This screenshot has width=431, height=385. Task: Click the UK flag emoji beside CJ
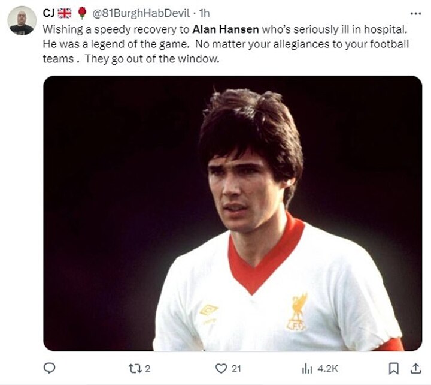click(x=65, y=13)
